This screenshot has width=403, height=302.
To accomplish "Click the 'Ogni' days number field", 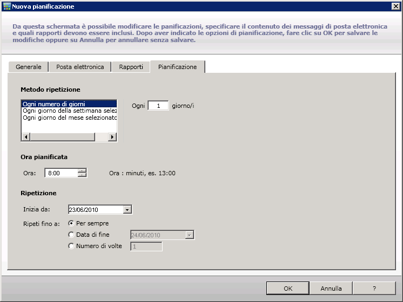I will 158,106.
